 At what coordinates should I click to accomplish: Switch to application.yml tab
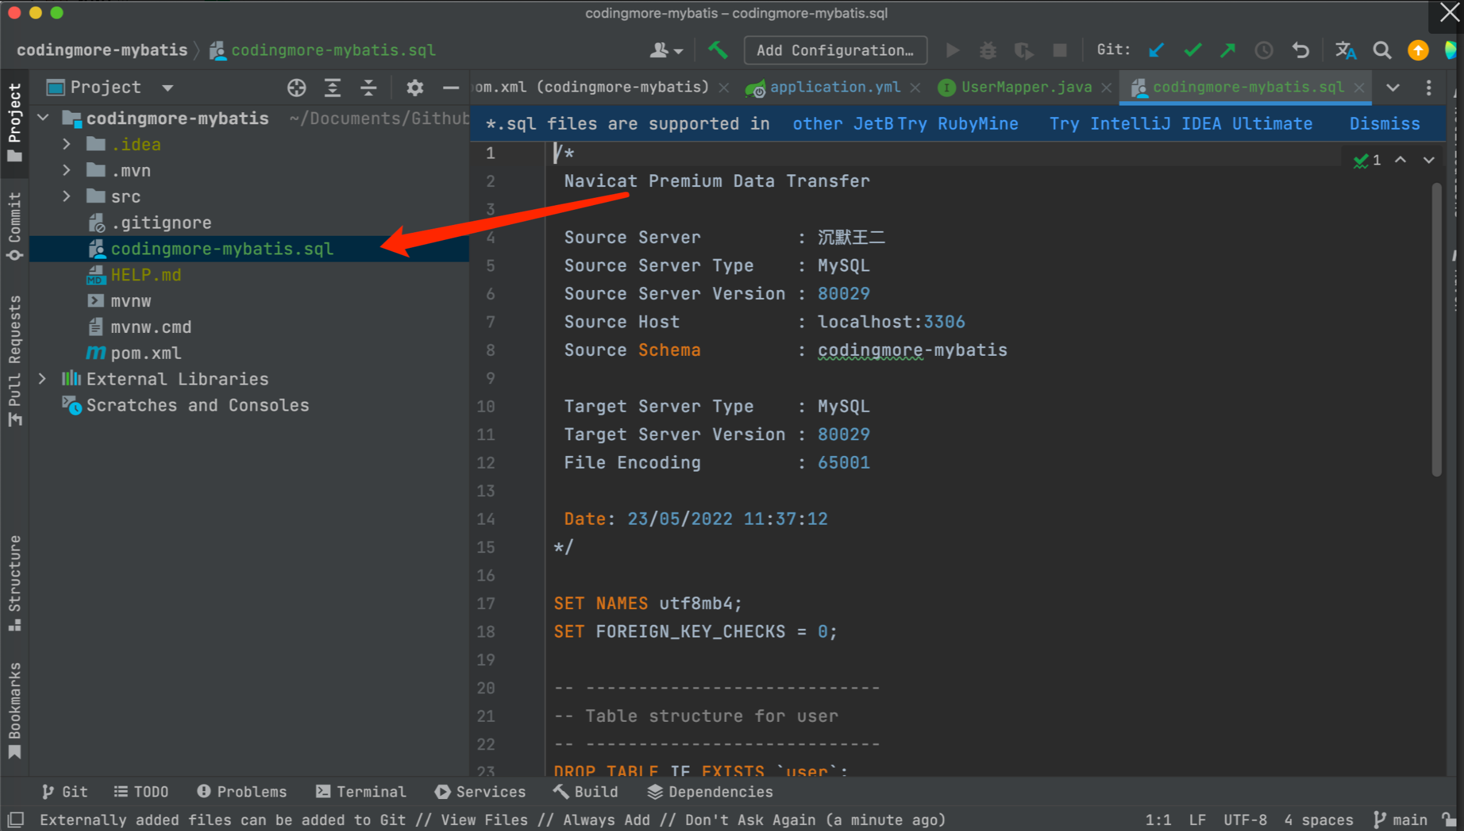835,87
